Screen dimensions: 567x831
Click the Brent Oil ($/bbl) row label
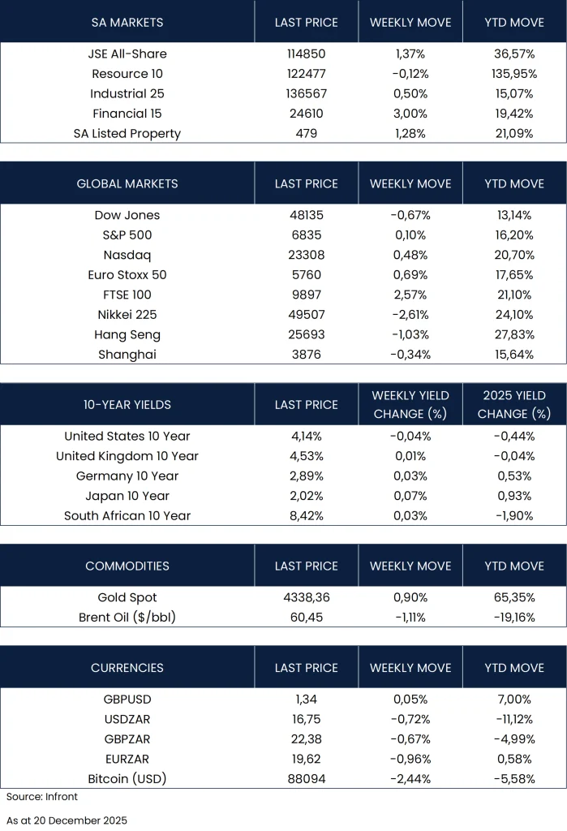[x=127, y=617]
